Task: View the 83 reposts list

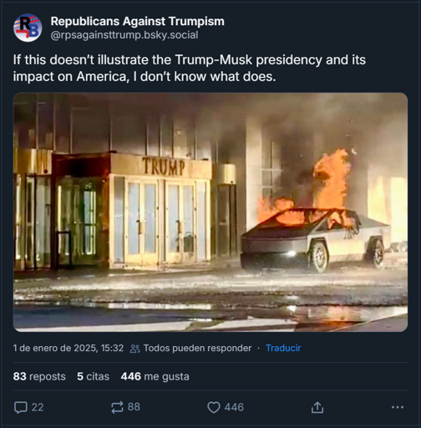Action: click(x=39, y=376)
